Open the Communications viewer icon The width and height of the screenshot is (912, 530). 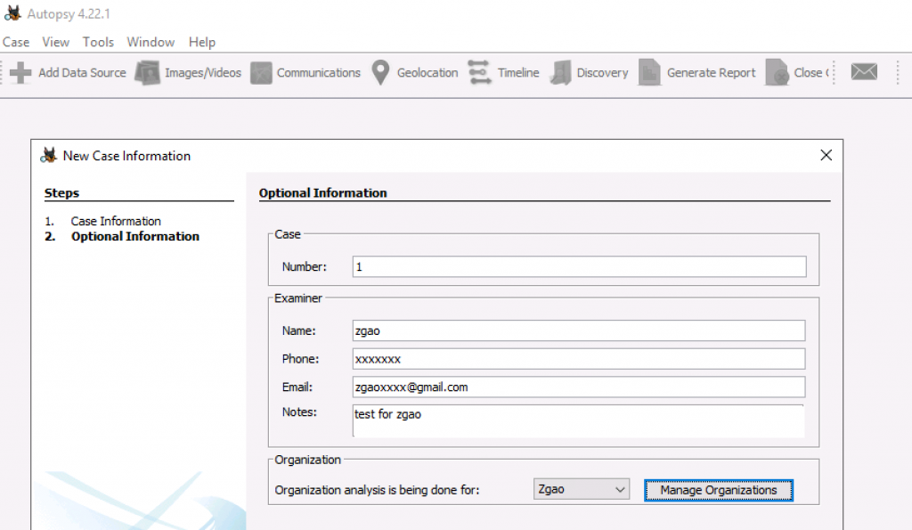[261, 73]
